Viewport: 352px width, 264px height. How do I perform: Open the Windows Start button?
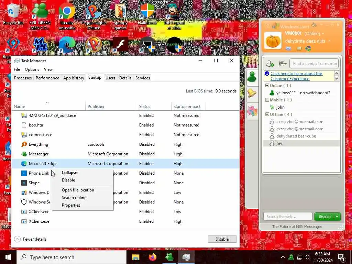[x=8, y=257]
